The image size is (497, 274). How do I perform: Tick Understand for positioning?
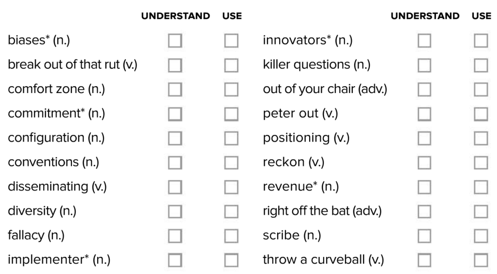(x=424, y=138)
